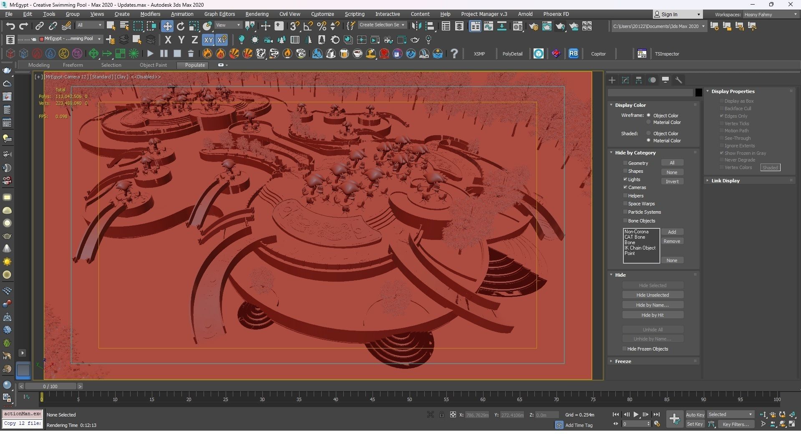
Task: Click the simulation Play icon in toolbar
Action: pyautogui.click(x=150, y=53)
